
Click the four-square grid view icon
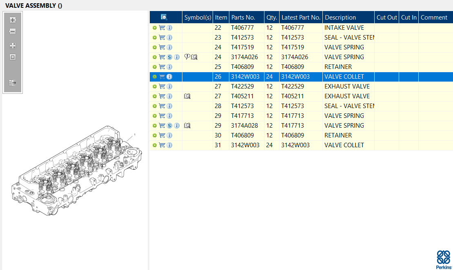point(13,46)
